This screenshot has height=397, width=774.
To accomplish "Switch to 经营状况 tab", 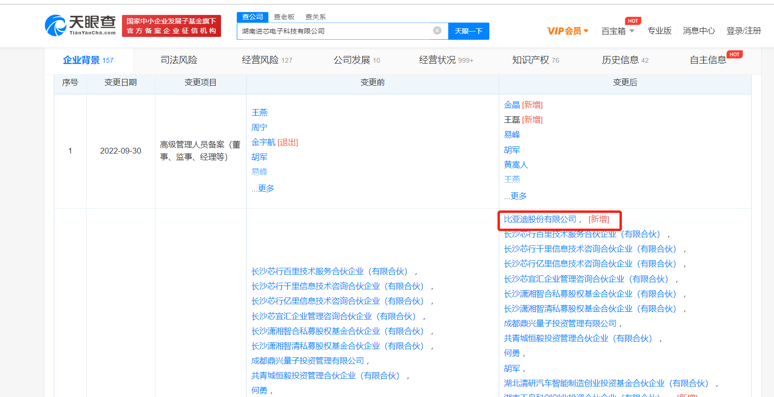I will click(446, 60).
